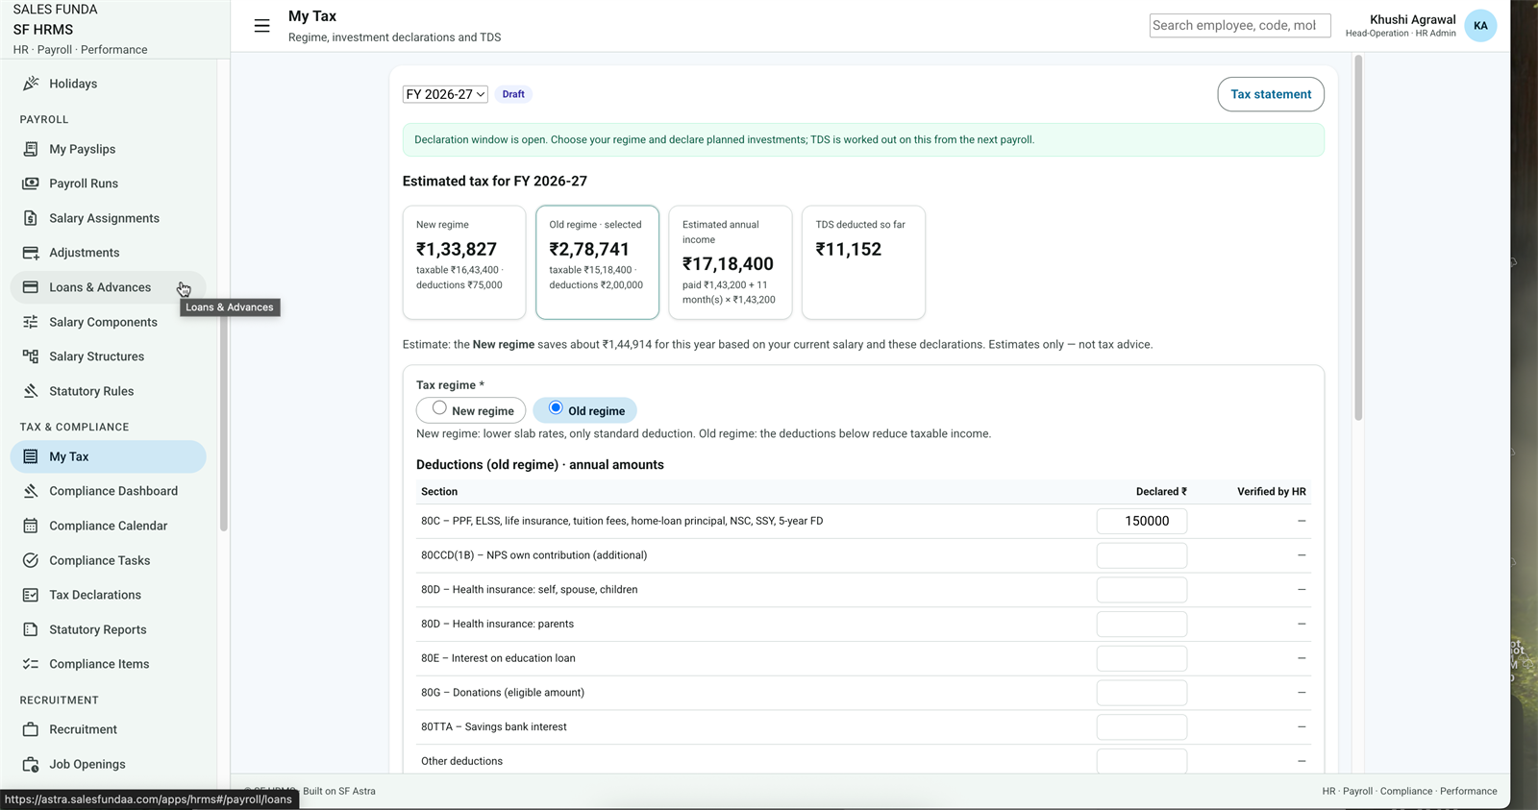Click the Compliance Dashboard gavel icon
Screen dimensions: 1538x810
[x=31, y=491]
